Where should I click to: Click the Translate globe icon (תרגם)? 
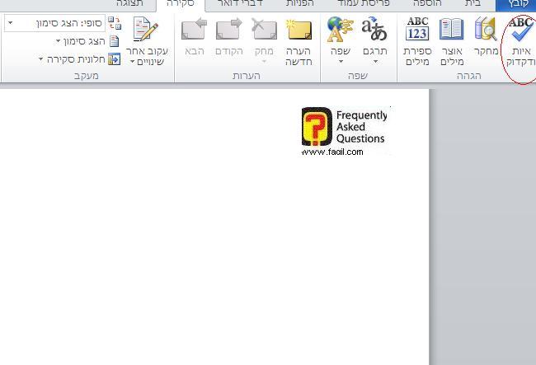(375, 31)
